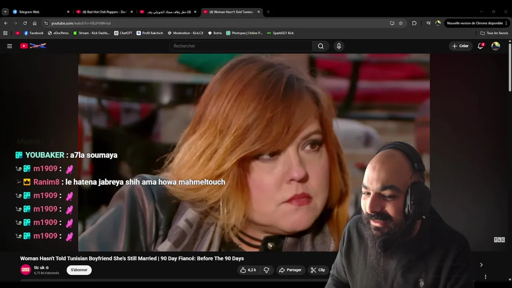
Task: Open the SparkGG1 Kick bookmark
Action: (x=280, y=33)
